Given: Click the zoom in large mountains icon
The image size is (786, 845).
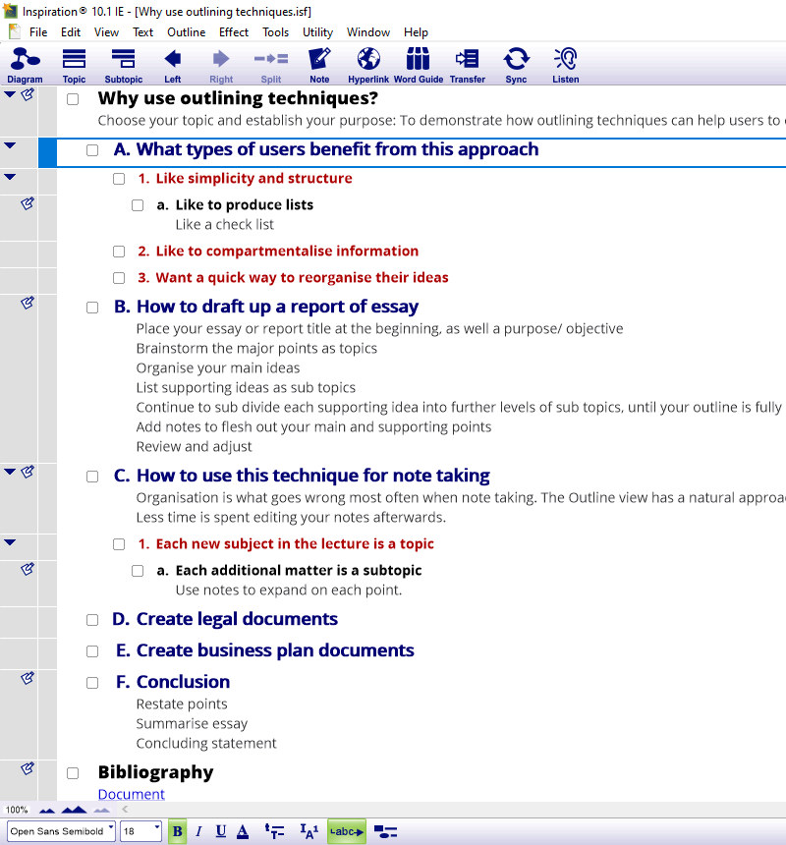Looking at the screenshot, I should 74,810.
